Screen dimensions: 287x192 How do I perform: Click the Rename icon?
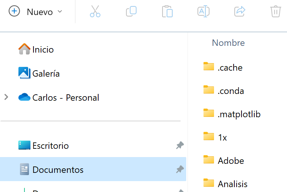(x=203, y=11)
